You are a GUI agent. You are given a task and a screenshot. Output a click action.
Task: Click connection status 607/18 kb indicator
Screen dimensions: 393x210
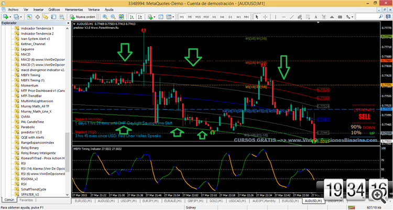[374, 207]
